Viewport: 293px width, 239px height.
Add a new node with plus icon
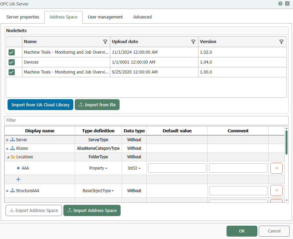point(18,180)
